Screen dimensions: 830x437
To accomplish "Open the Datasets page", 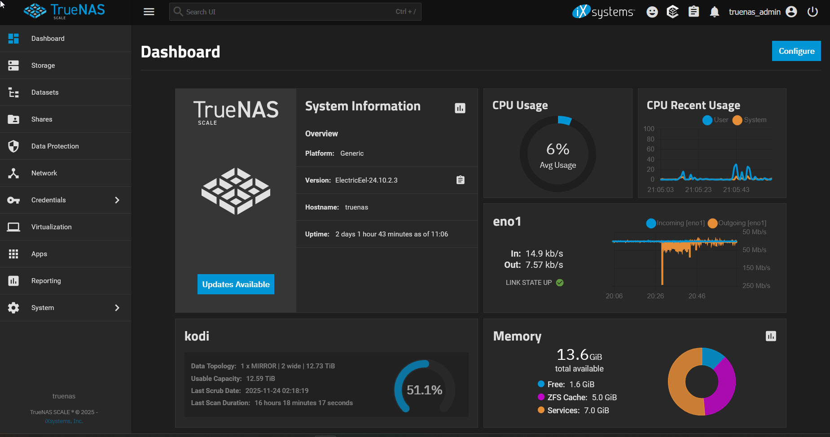I will (x=45, y=92).
